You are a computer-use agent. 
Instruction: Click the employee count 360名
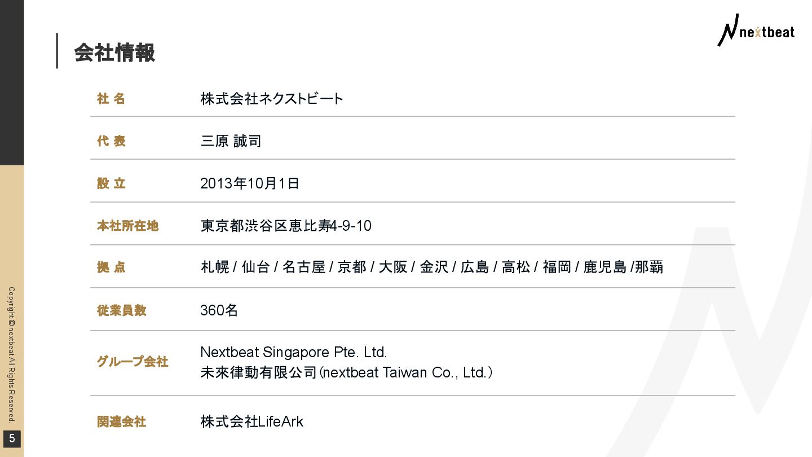tap(219, 310)
